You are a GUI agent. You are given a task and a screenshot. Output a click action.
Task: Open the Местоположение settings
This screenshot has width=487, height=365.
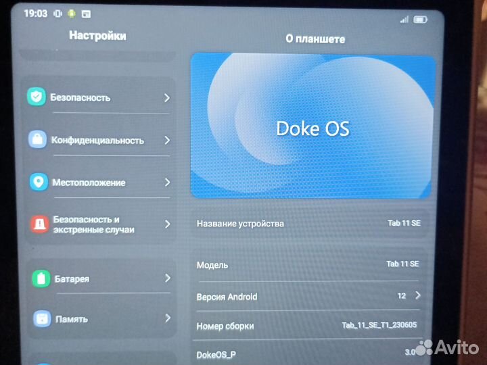[100, 182]
